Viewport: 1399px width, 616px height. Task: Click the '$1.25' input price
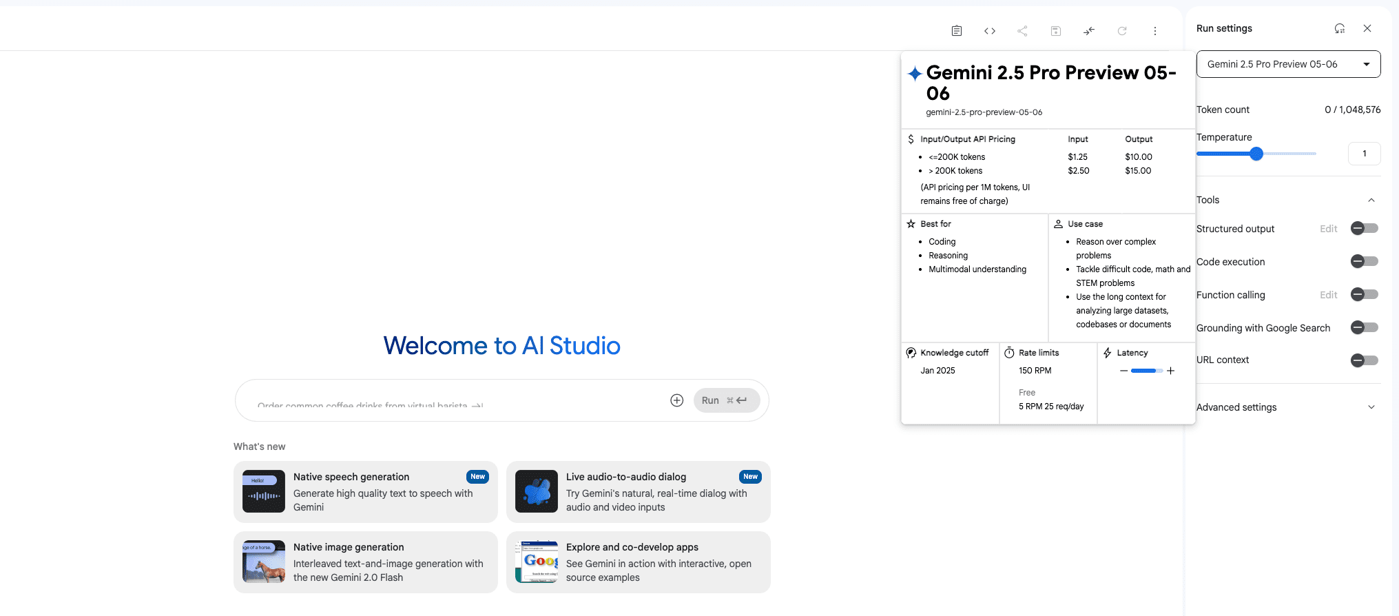1078,157
